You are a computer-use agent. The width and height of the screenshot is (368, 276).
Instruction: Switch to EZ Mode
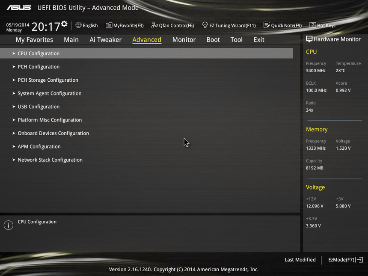pos(345,260)
